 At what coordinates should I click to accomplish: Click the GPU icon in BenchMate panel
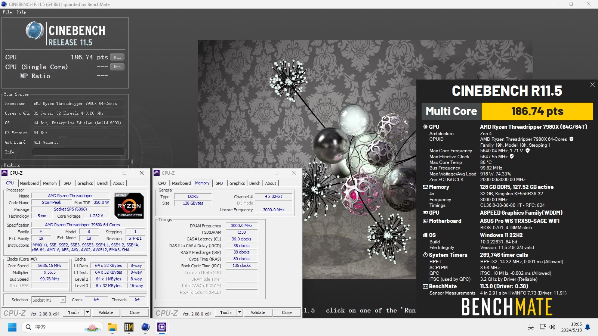pos(425,213)
